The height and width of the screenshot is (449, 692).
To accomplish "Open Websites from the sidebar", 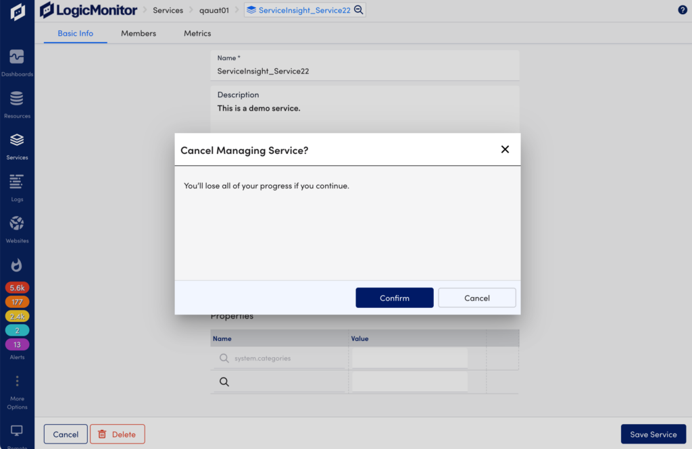I will 17,230.
